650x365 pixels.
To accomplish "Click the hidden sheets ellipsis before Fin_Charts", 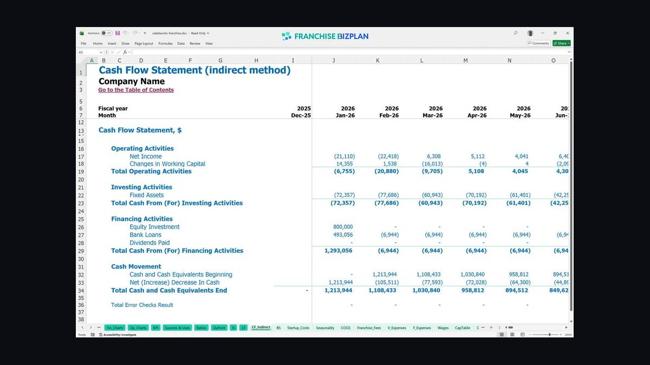I will point(99,328).
